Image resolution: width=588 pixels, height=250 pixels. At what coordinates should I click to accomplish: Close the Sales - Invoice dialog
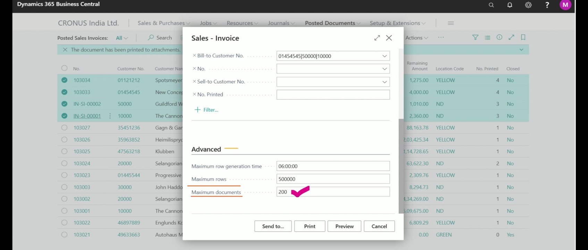point(389,38)
